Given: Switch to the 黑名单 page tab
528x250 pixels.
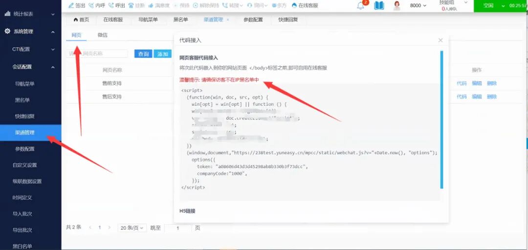Looking at the screenshot, I should (x=180, y=20).
